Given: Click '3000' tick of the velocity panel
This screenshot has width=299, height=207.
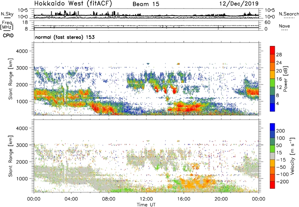Looking at the screenshot, I should [22, 145].
